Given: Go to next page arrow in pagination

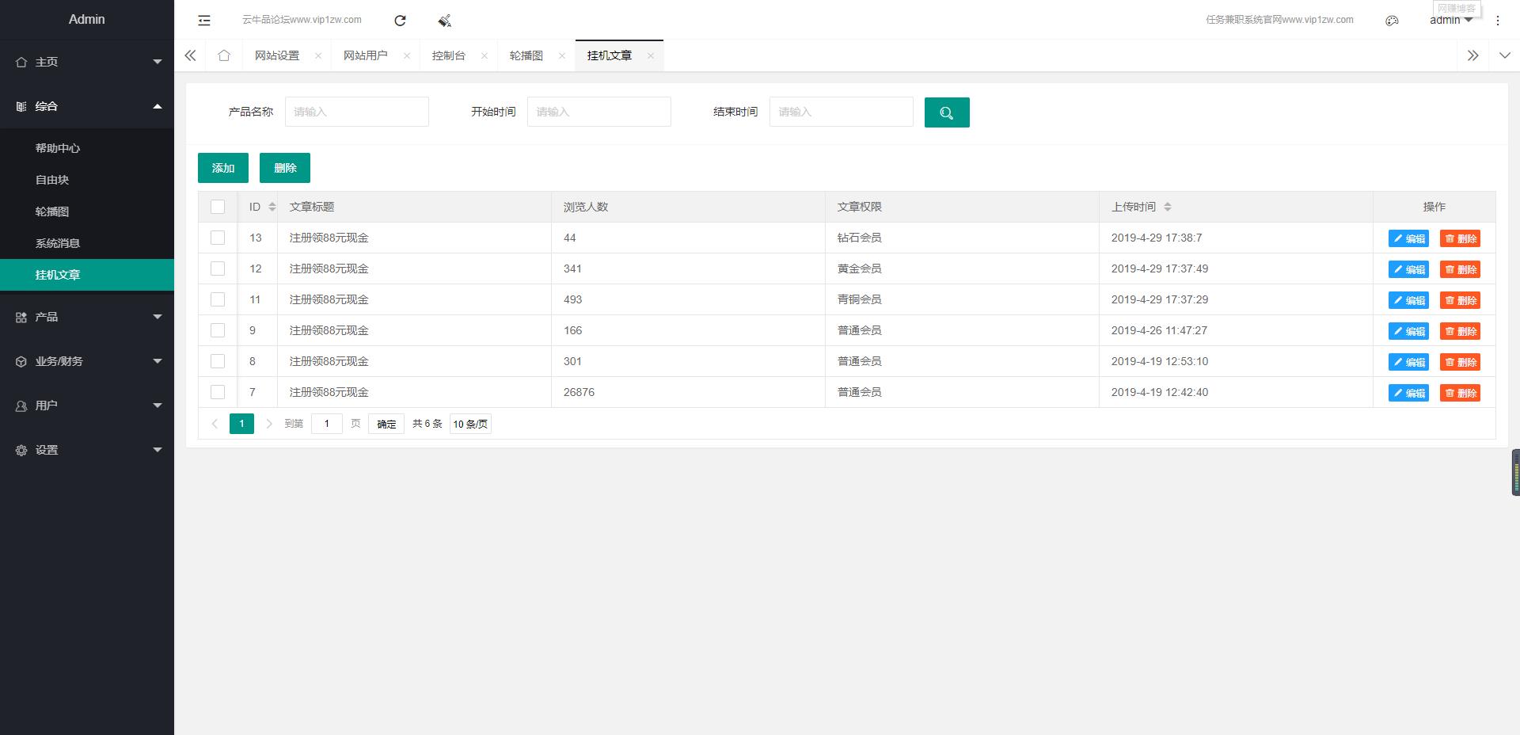Looking at the screenshot, I should click(269, 424).
